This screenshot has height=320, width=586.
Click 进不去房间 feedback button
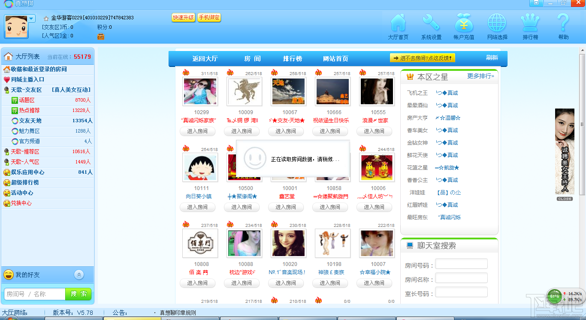423,58
